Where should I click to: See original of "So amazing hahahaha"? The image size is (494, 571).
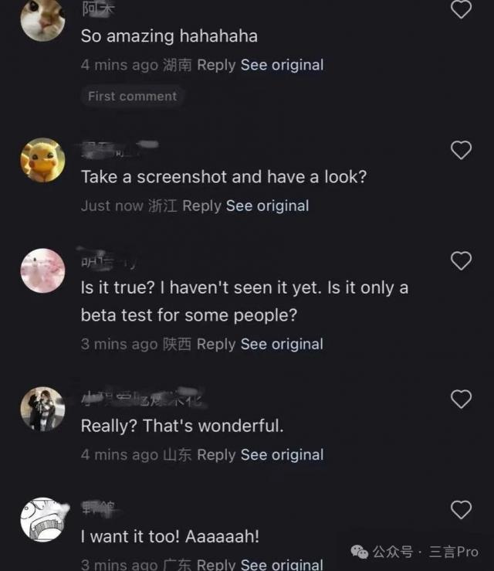[282, 65]
